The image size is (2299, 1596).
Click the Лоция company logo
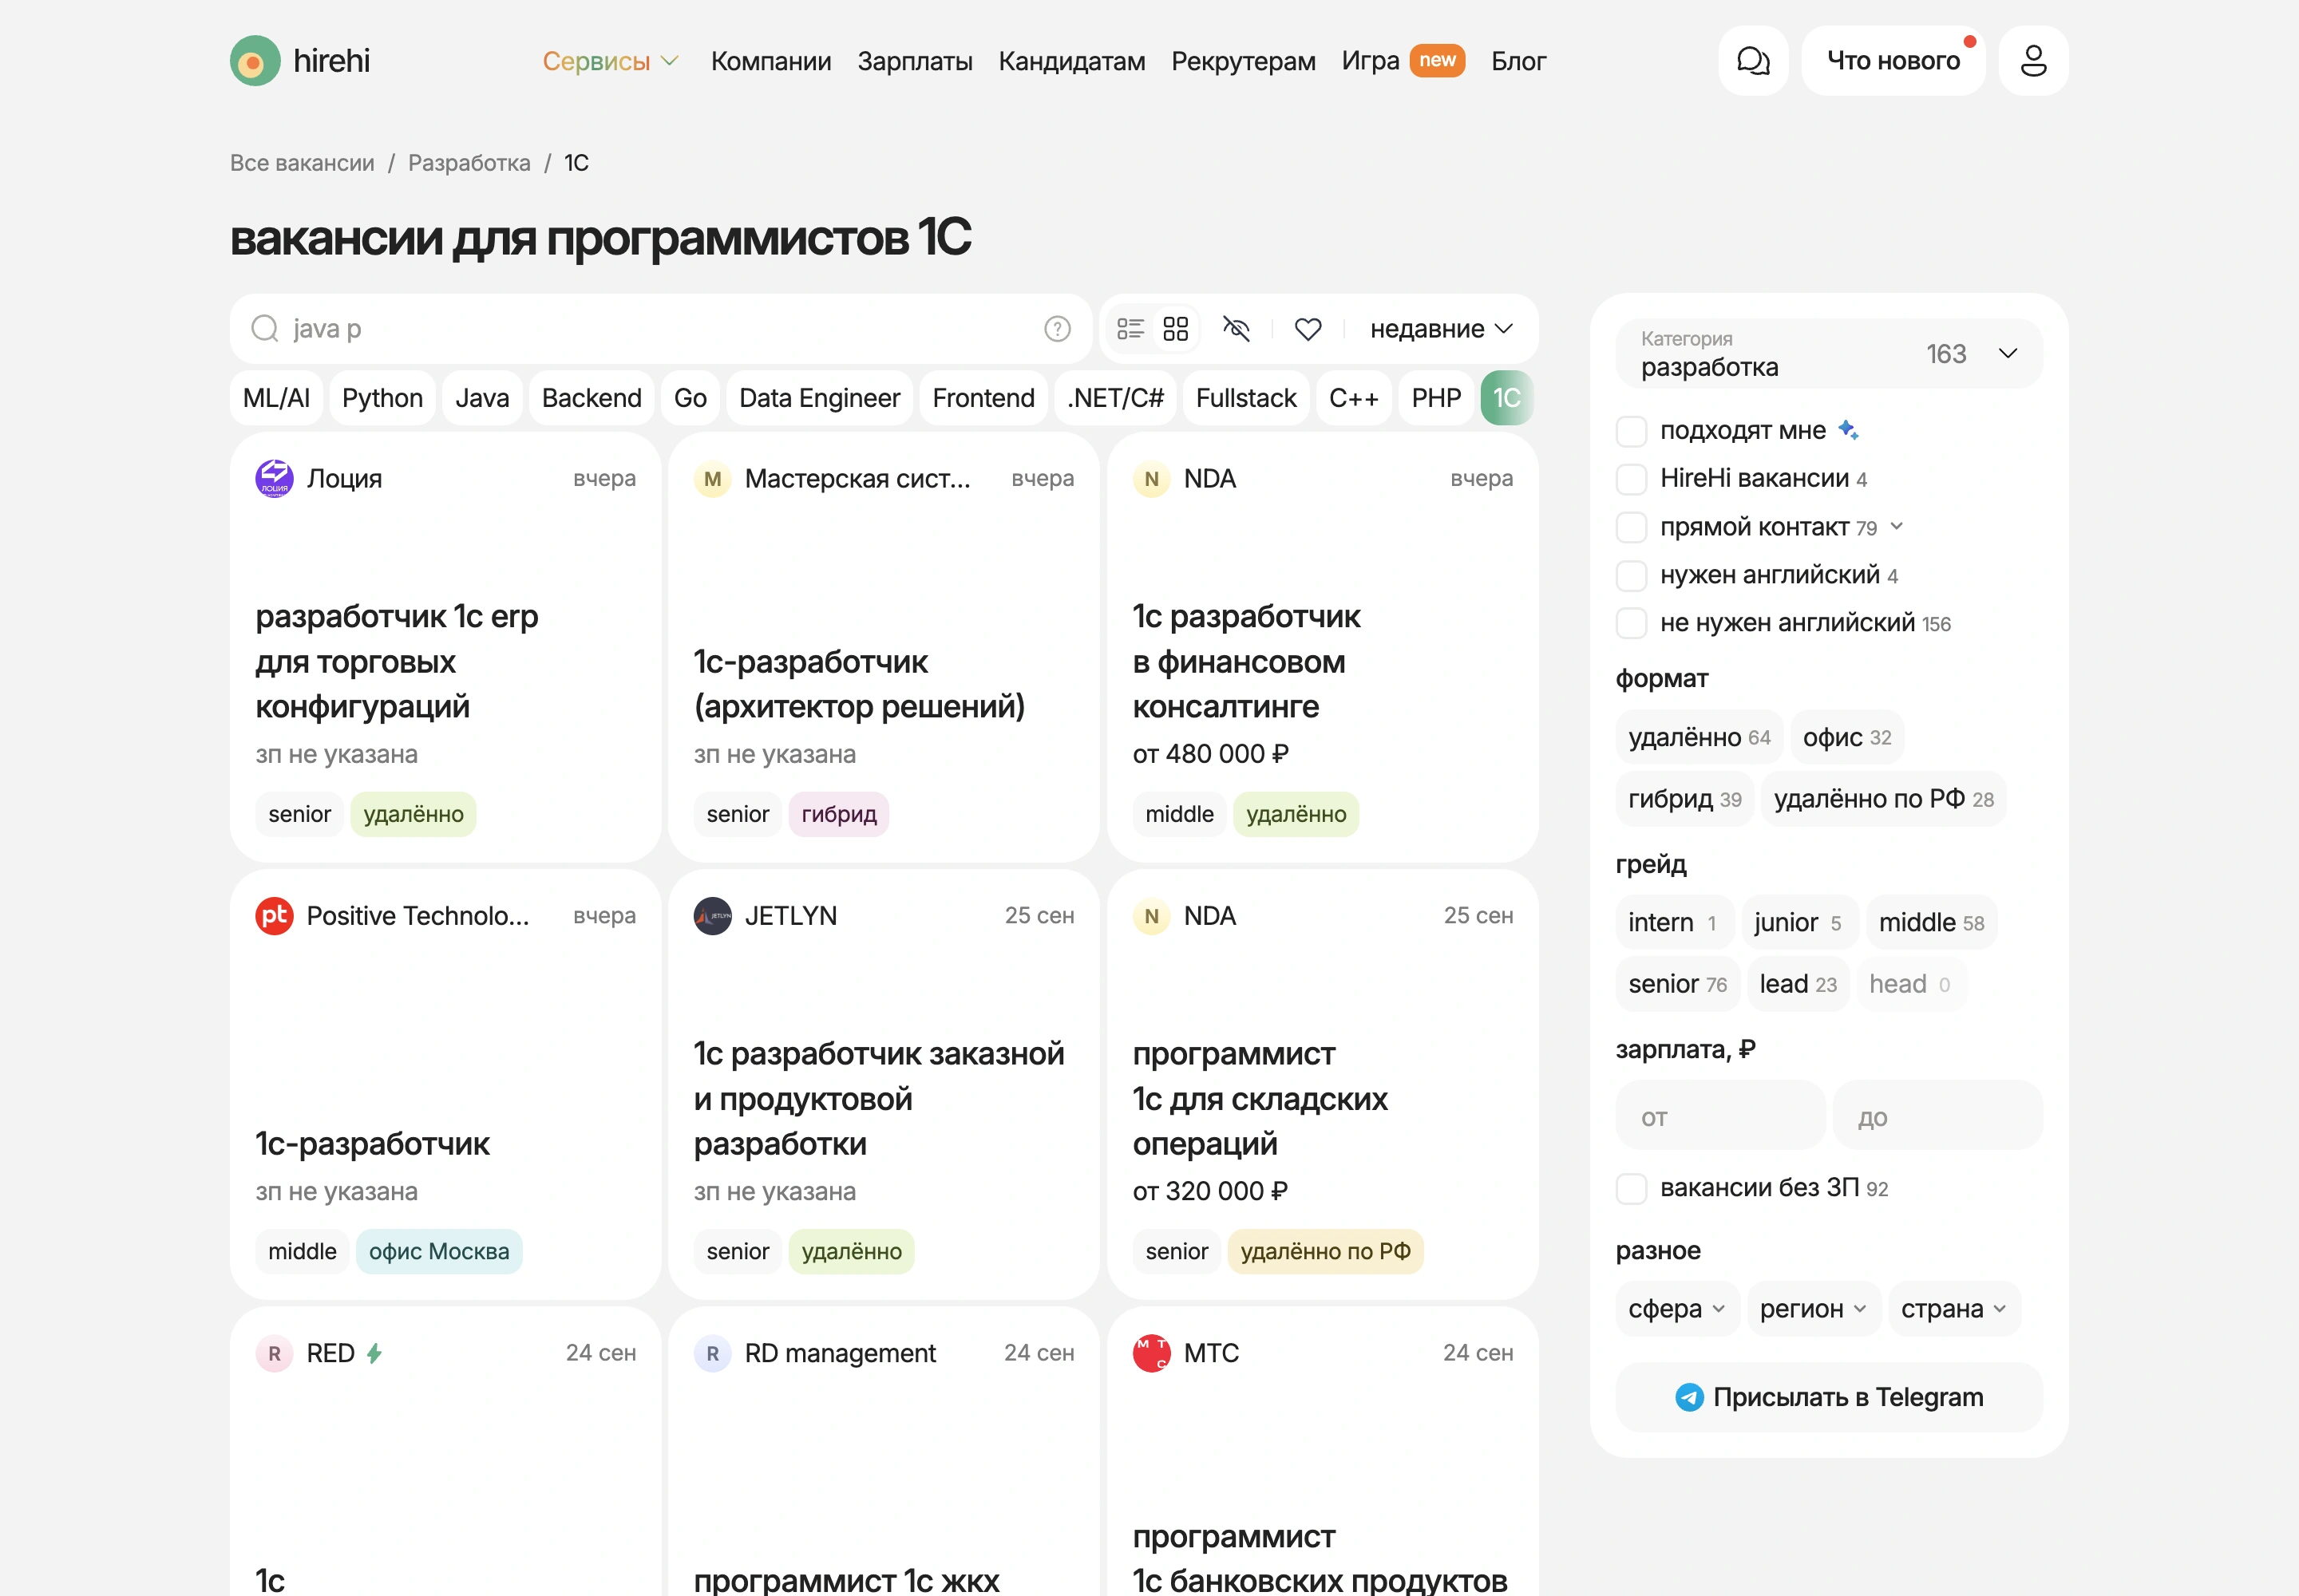click(274, 479)
